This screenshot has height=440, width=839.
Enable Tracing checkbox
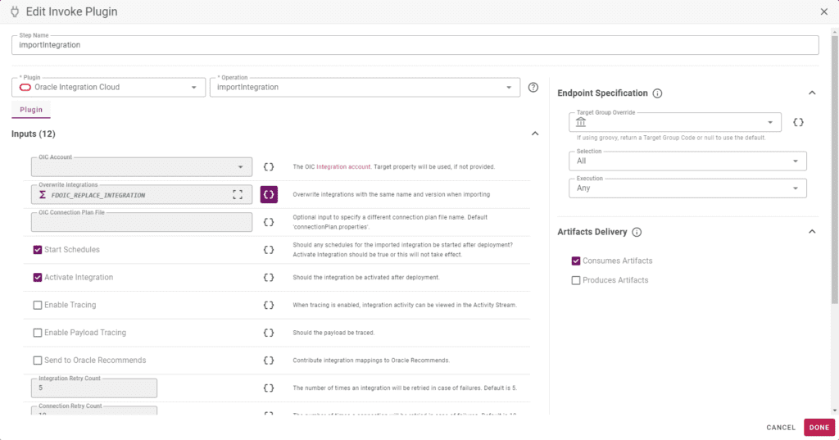[38, 305]
